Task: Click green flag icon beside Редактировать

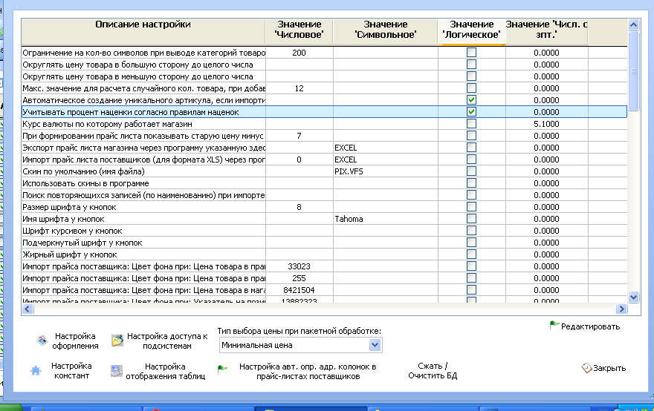Action: [x=554, y=326]
